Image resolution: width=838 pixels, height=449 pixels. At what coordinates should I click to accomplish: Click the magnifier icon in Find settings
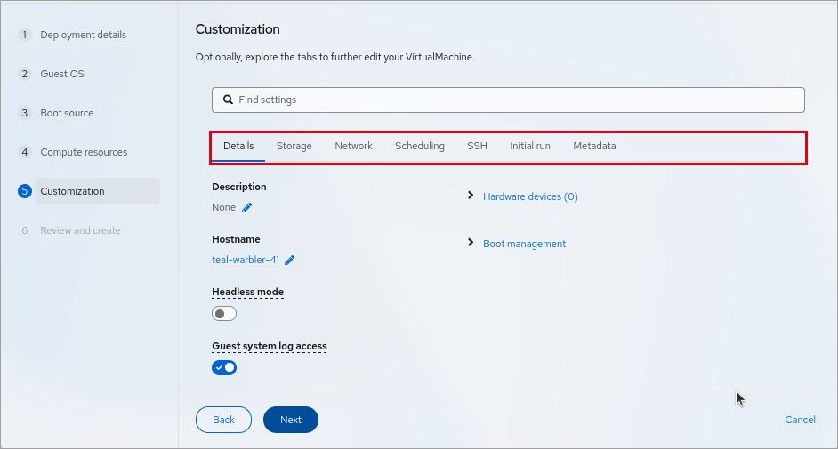228,100
